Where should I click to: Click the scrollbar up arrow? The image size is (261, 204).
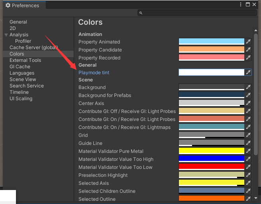click(x=256, y=30)
